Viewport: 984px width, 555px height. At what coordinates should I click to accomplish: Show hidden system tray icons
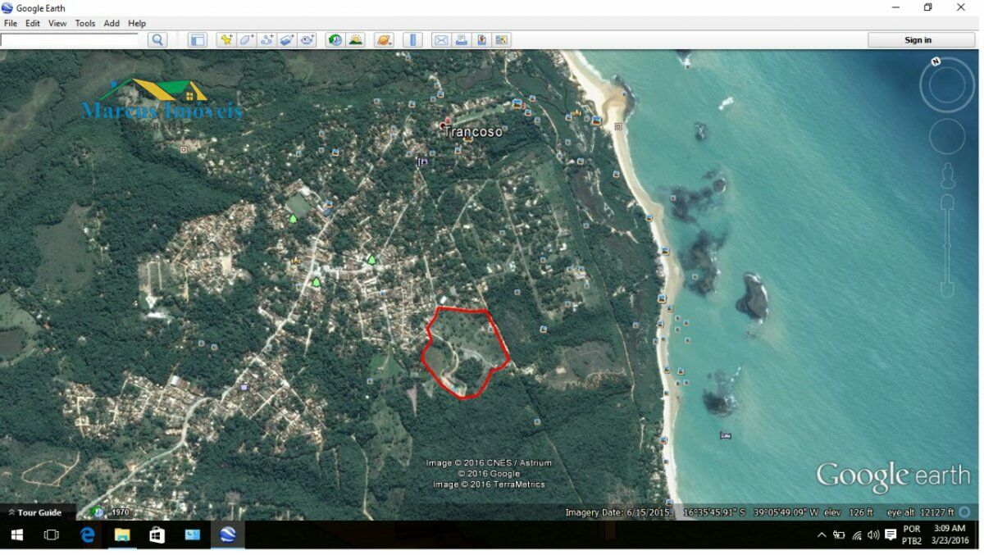(822, 535)
